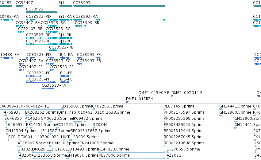Select the RE05145.5prime EST label

(179, 106)
